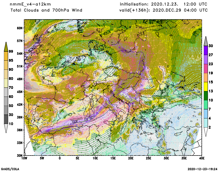Click the 60N latitude axis label
222x171 pixels.
[19, 28]
